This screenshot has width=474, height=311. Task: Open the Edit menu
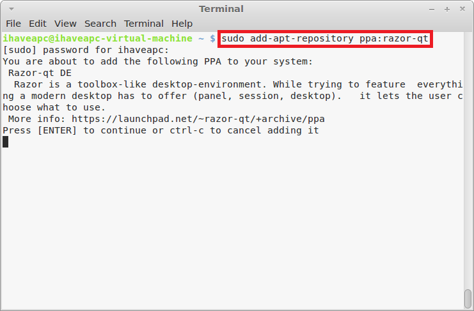pyautogui.click(x=38, y=24)
